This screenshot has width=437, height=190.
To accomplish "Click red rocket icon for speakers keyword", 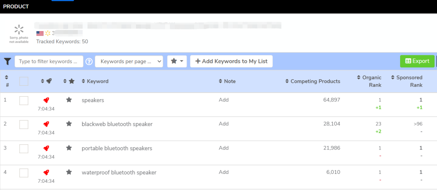I will (46, 100).
